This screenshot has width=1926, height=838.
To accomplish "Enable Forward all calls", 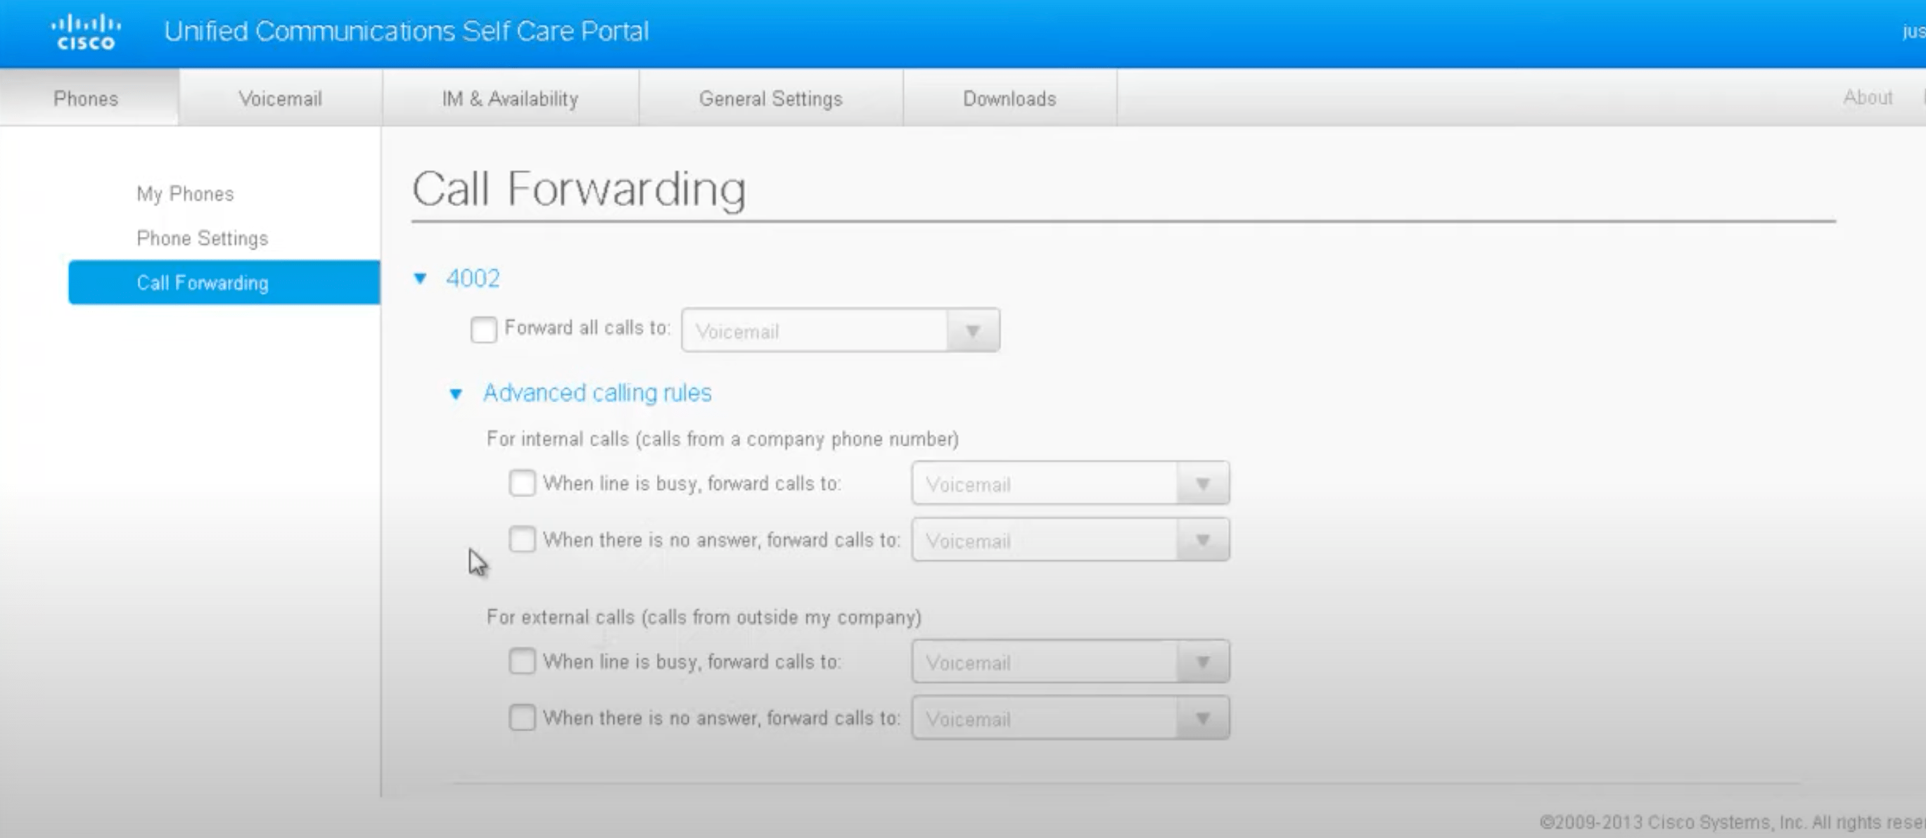I will (483, 330).
